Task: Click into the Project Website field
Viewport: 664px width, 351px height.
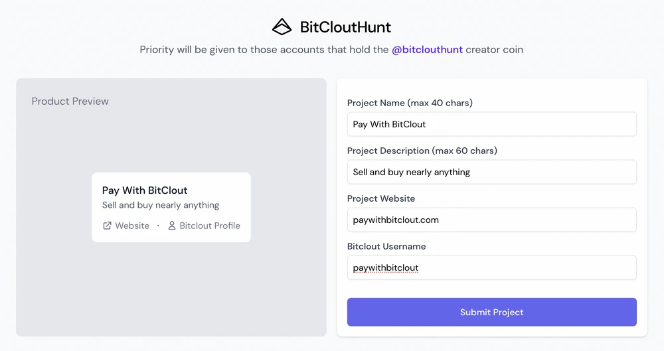Action: [491, 220]
